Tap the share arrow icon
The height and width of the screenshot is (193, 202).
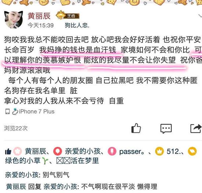(196, 129)
